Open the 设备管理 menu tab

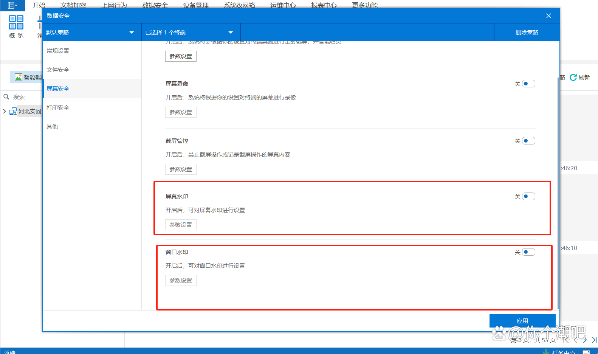point(196,5)
